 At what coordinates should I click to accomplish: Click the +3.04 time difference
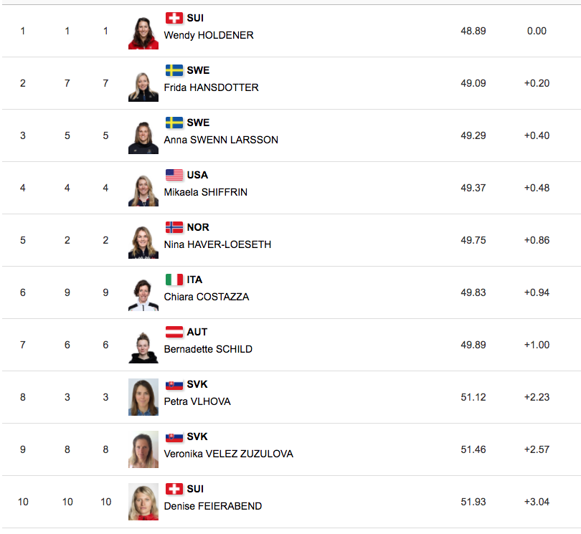[537, 502]
